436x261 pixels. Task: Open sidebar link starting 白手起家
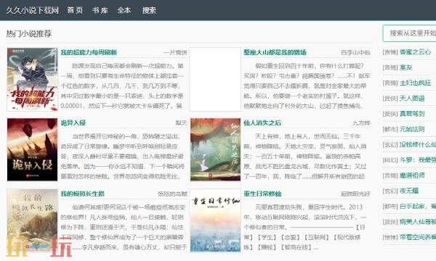[418, 207]
